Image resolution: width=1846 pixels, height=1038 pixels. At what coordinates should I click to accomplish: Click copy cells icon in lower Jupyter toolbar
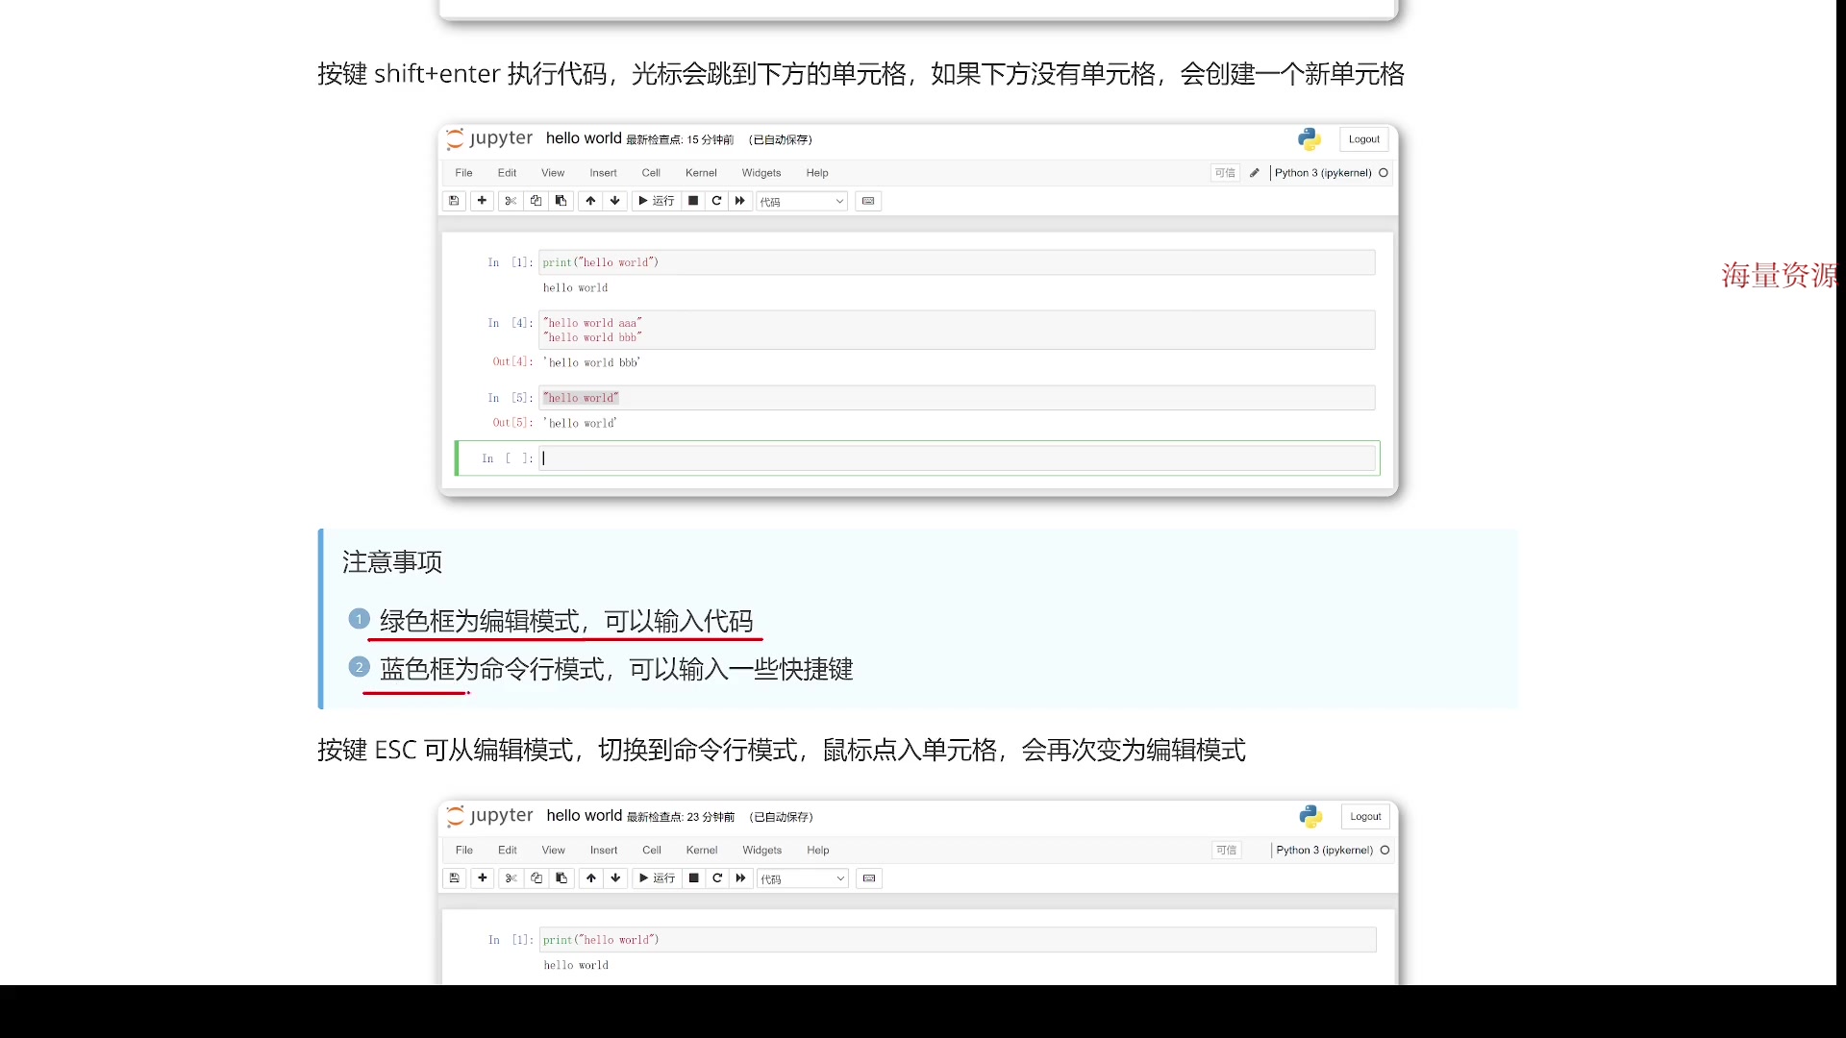(536, 878)
